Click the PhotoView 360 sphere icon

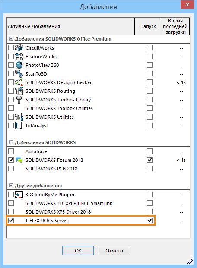click(19, 65)
